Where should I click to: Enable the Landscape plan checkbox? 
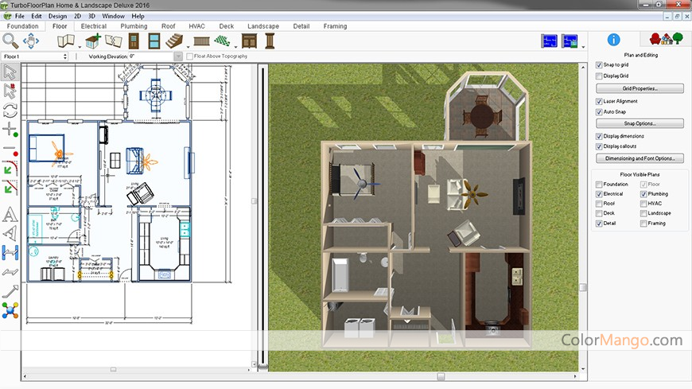coord(643,213)
